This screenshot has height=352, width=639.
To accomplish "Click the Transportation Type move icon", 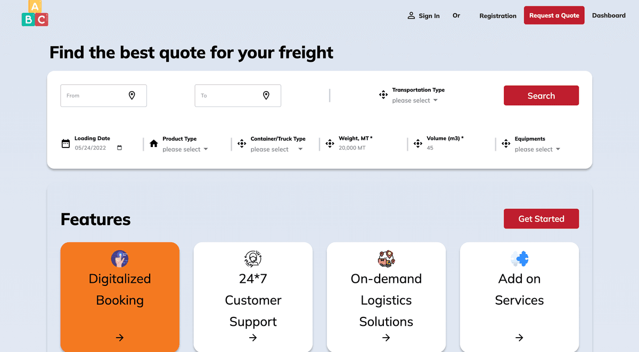I will point(383,94).
